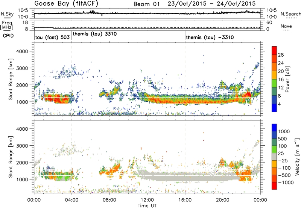Click the '4000' tick of the power panel
The width and height of the screenshot is (301, 208).
22,51
